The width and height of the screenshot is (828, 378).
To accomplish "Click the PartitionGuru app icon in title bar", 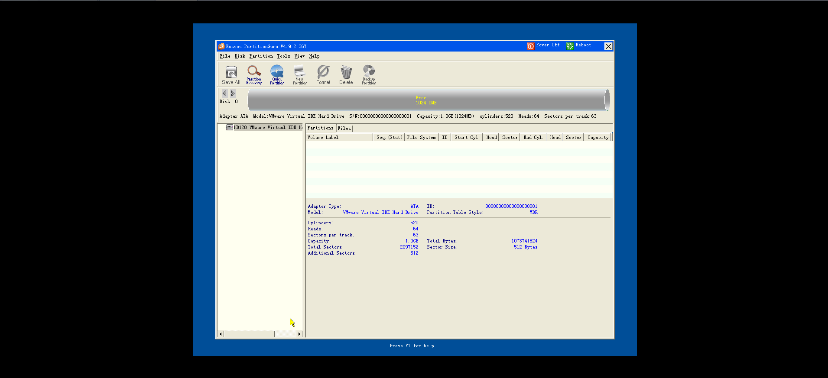I will coord(221,46).
